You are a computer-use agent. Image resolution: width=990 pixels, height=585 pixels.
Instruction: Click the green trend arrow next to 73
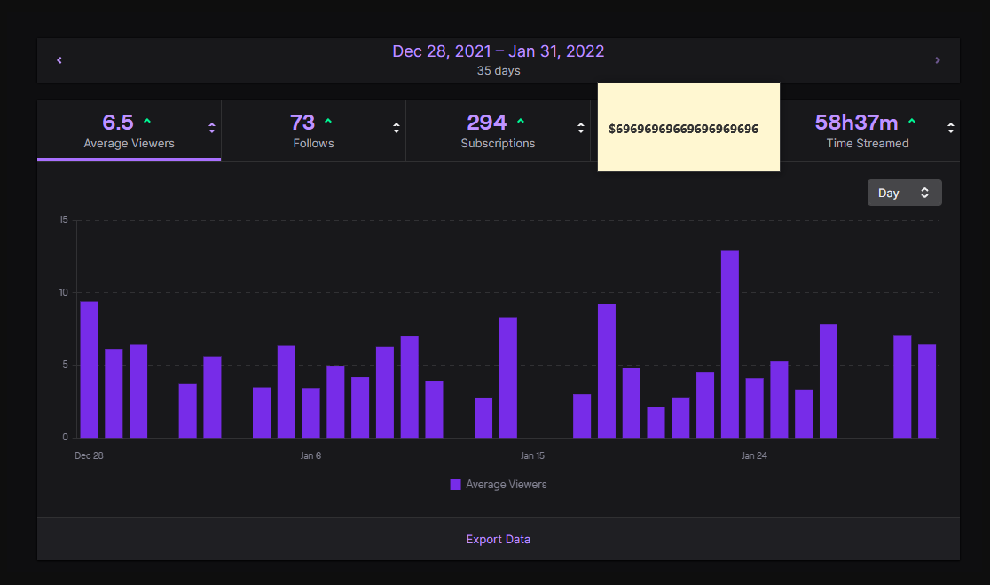point(328,121)
